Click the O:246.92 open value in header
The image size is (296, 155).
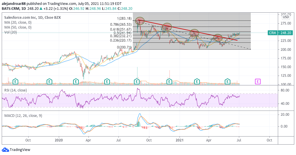point(77,8)
